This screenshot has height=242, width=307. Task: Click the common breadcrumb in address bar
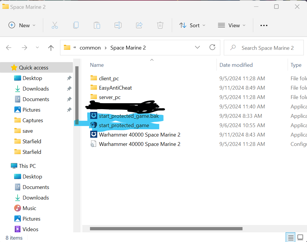(x=90, y=48)
